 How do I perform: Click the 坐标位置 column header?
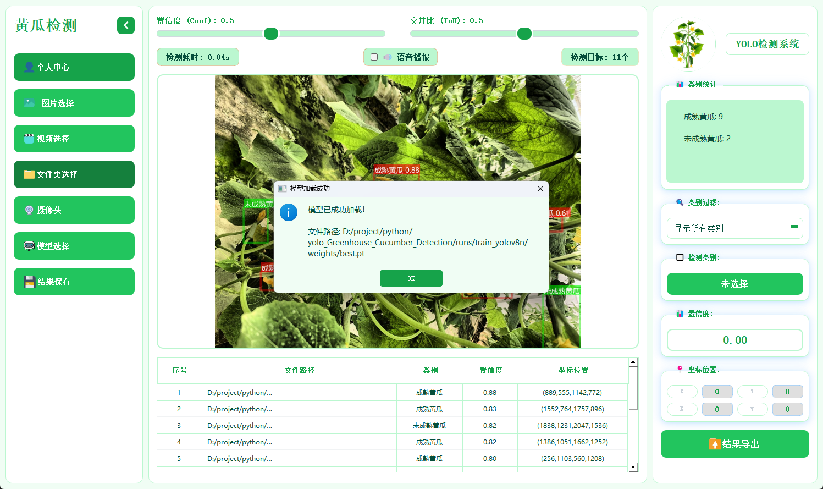pyautogui.click(x=573, y=371)
